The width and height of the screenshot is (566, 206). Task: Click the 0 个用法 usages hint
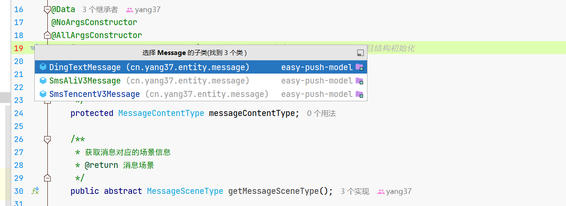pyautogui.click(x=321, y=113)
